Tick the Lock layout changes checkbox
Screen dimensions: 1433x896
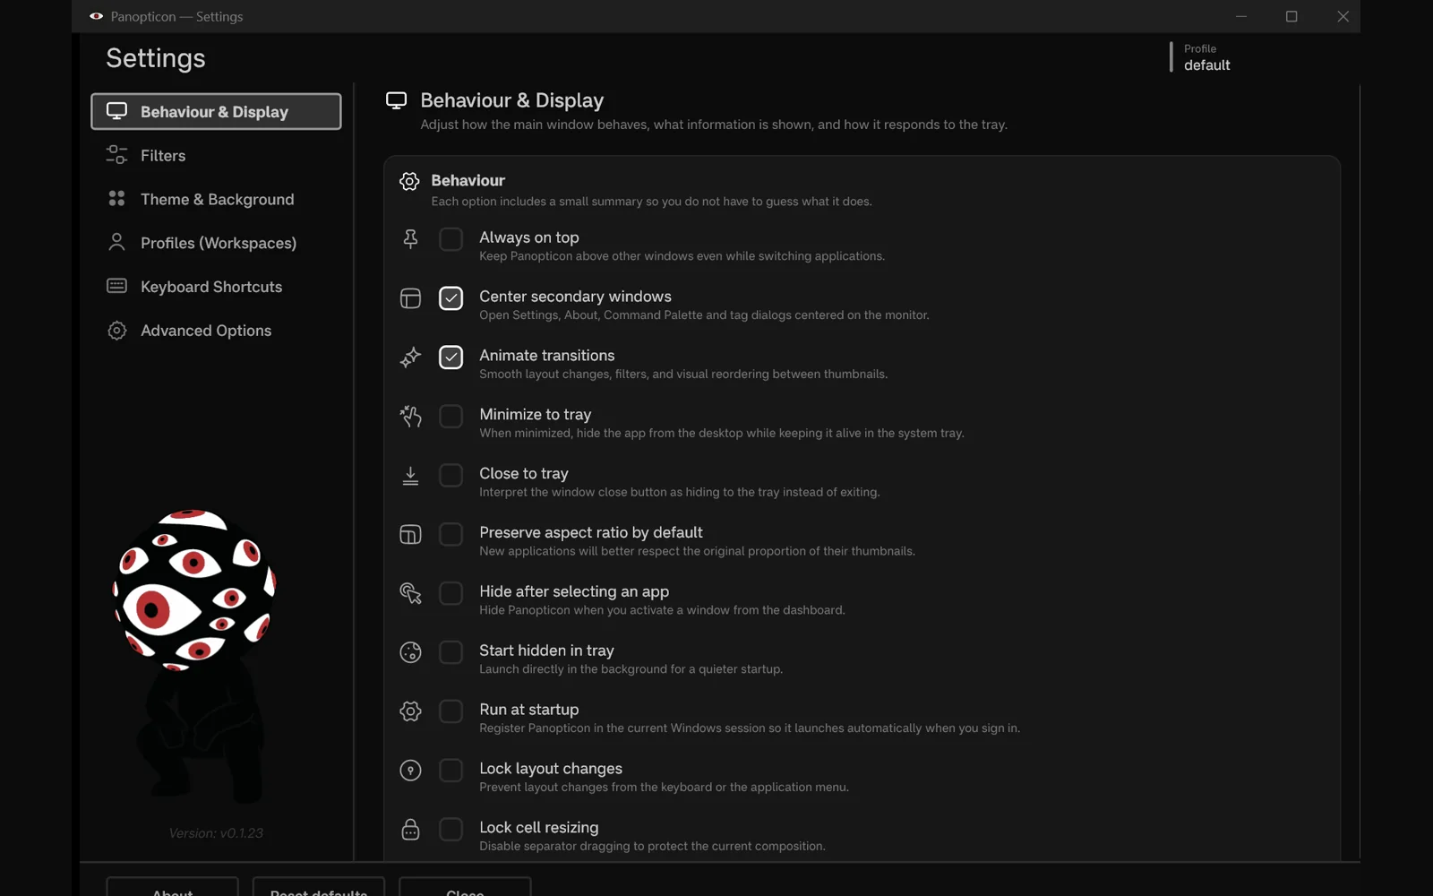(x=450, y=771)
